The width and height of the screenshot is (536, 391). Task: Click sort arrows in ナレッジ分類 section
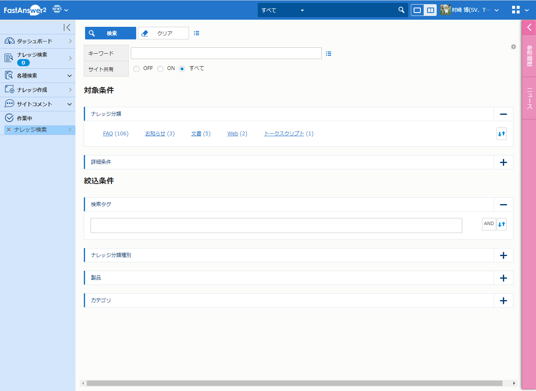click(x=501, y=134)
